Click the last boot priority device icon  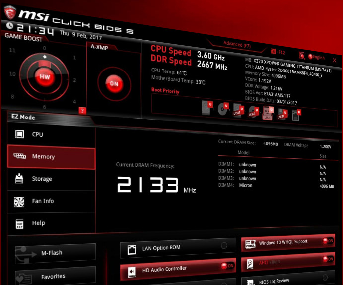click(296, 115)
